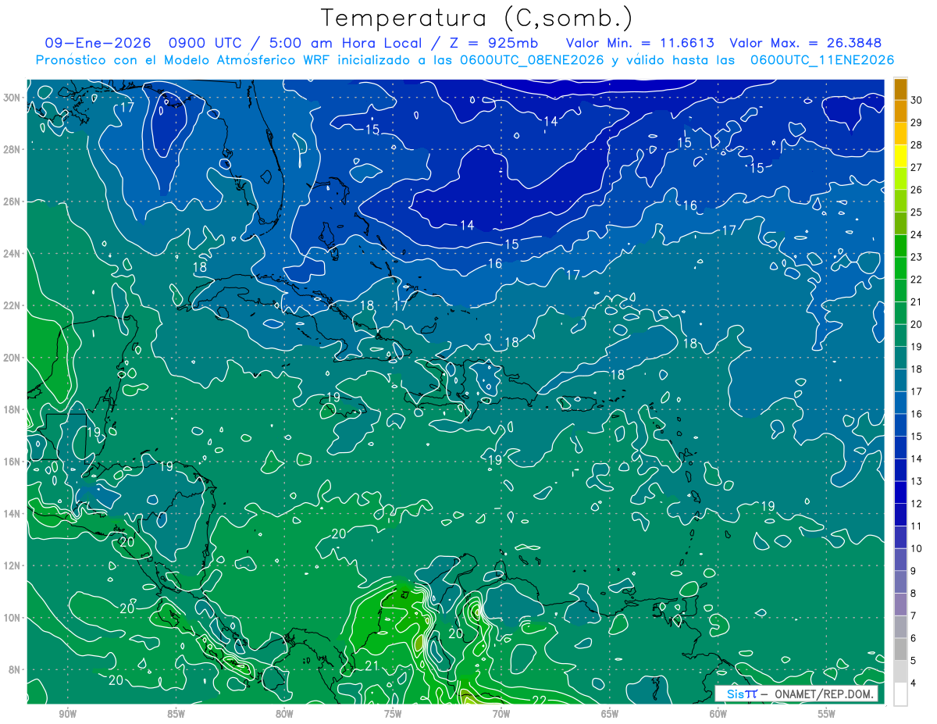Click the '80W' longitude axis label

point(284,714)
